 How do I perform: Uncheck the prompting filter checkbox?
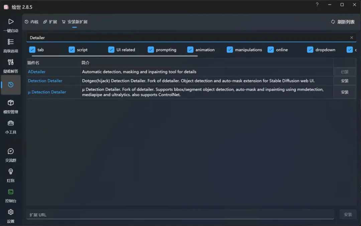pyautogui.click(x=151, y=50)
